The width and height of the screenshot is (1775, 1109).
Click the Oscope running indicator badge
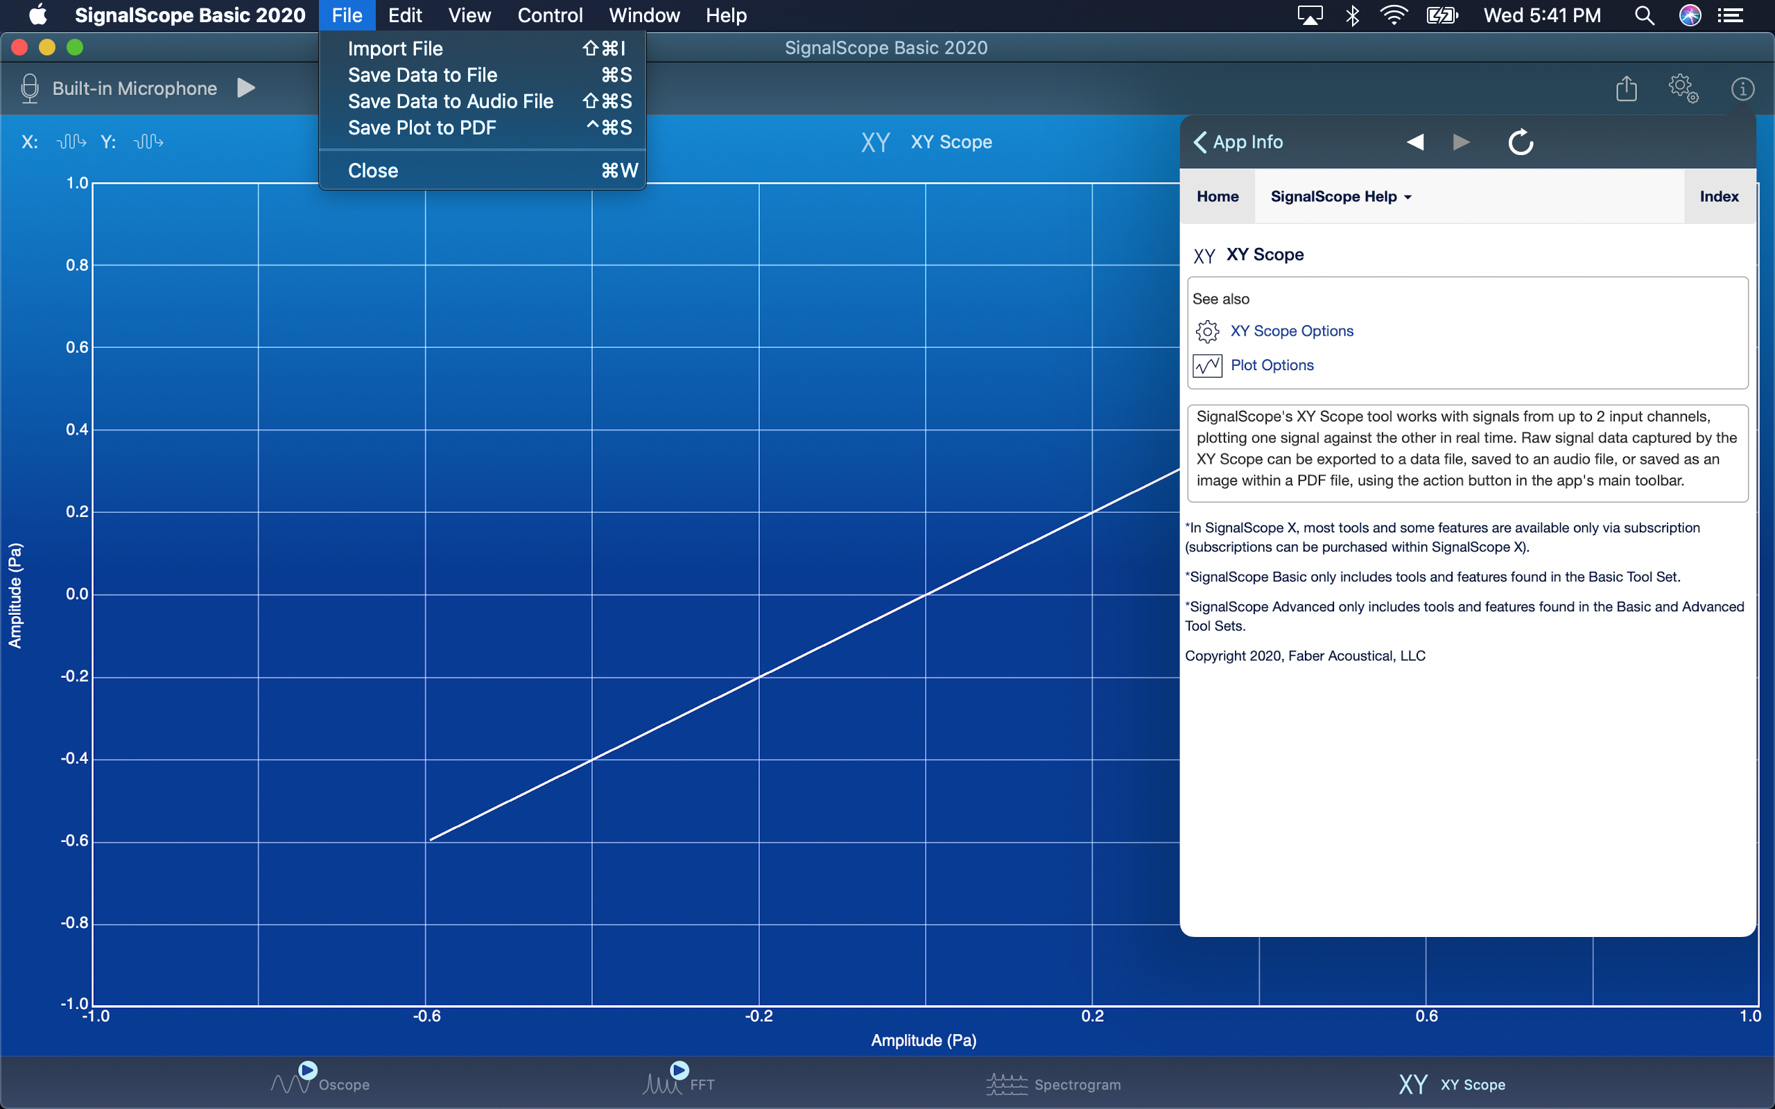(x=308, y=1070)
